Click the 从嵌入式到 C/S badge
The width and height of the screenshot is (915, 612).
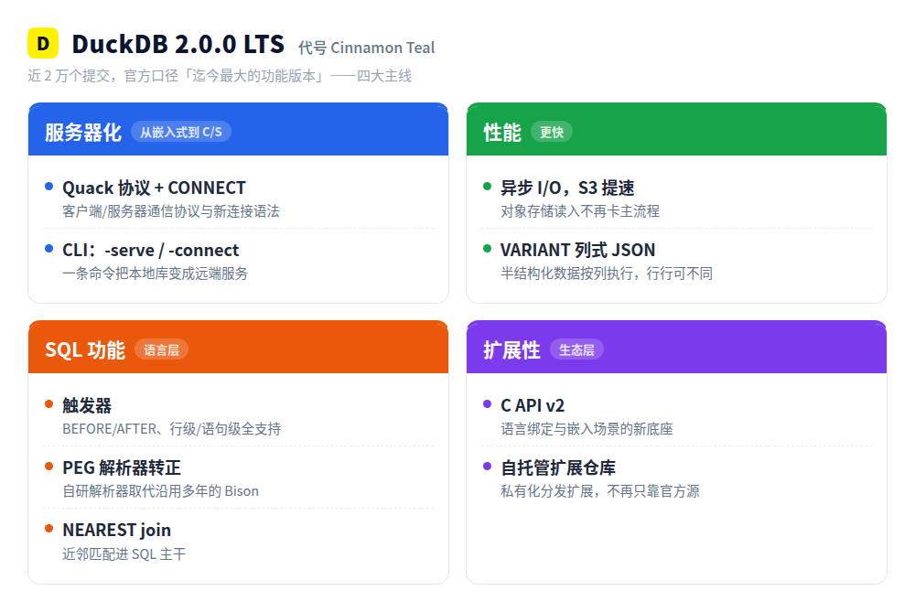pyautogui.click(x=181, y=132)
